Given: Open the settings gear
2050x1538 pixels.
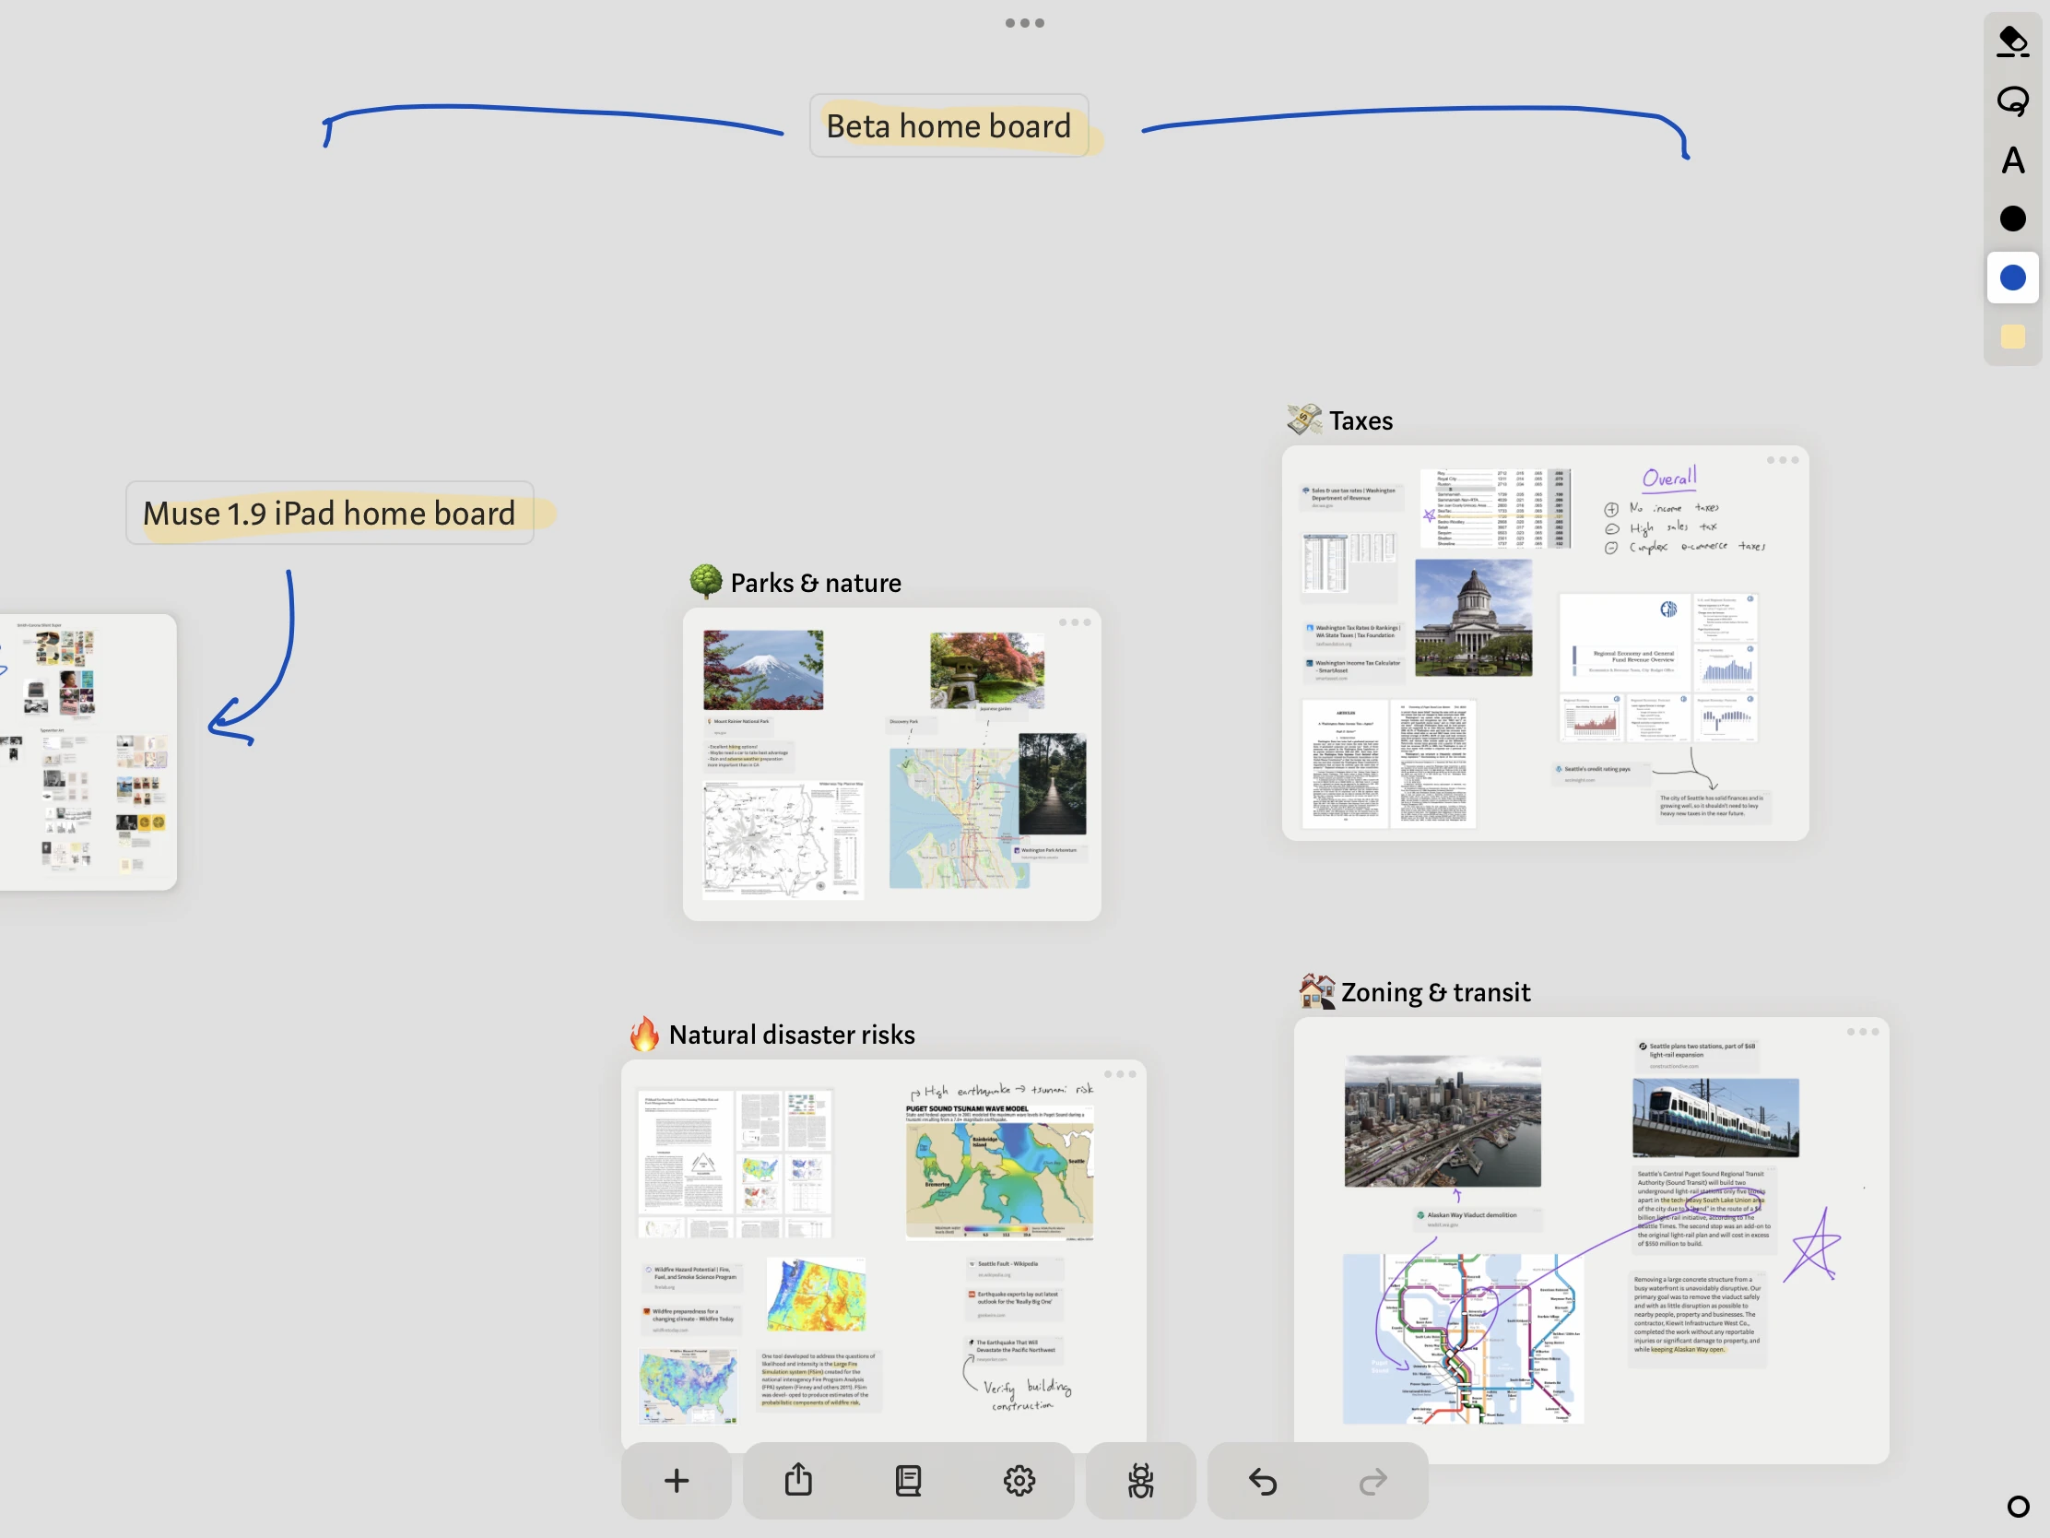Looking at the screenshot, I should click(1019, 1481).
